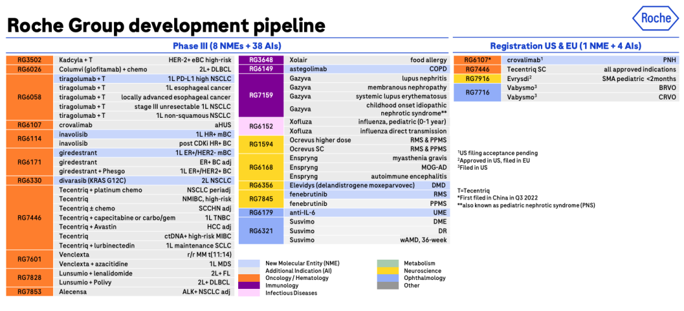684x311 pixels.
Task: Click the 'RG6330' code cell
Action: pyautogui.click(x=30, y=180)
